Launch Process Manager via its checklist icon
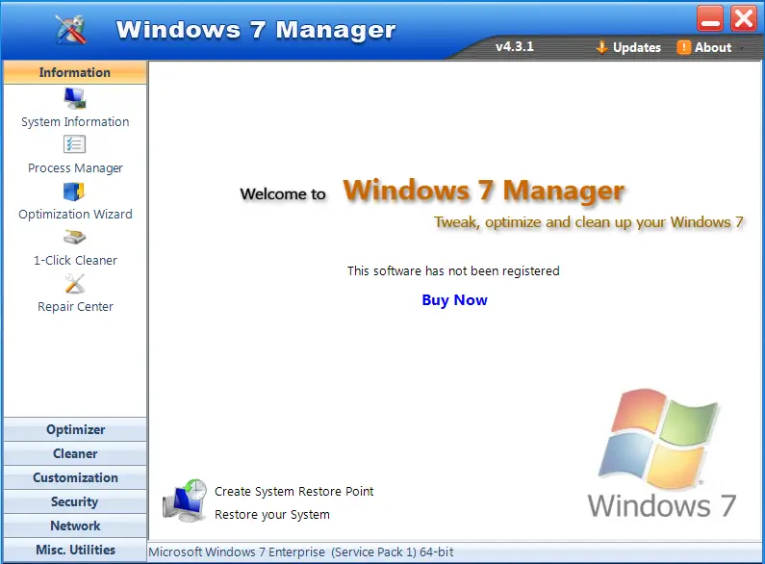 click(74, 144)
